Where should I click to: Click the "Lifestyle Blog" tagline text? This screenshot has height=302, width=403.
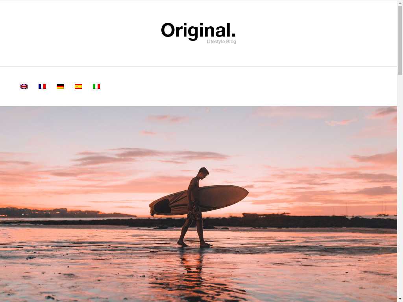pos(221,42)
